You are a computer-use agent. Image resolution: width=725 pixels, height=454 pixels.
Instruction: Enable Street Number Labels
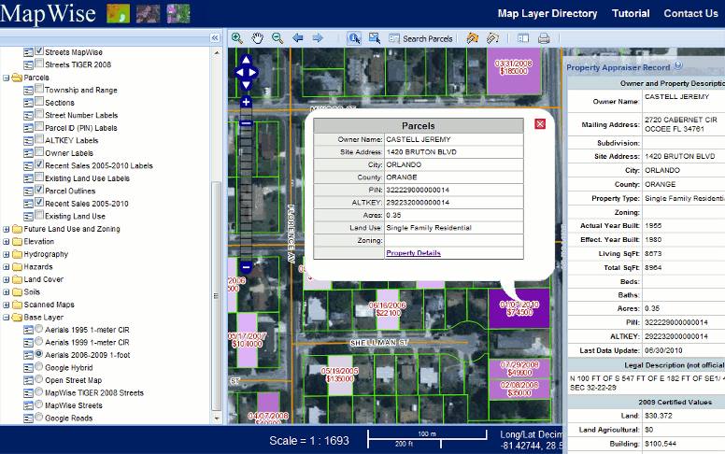[39, 113]
